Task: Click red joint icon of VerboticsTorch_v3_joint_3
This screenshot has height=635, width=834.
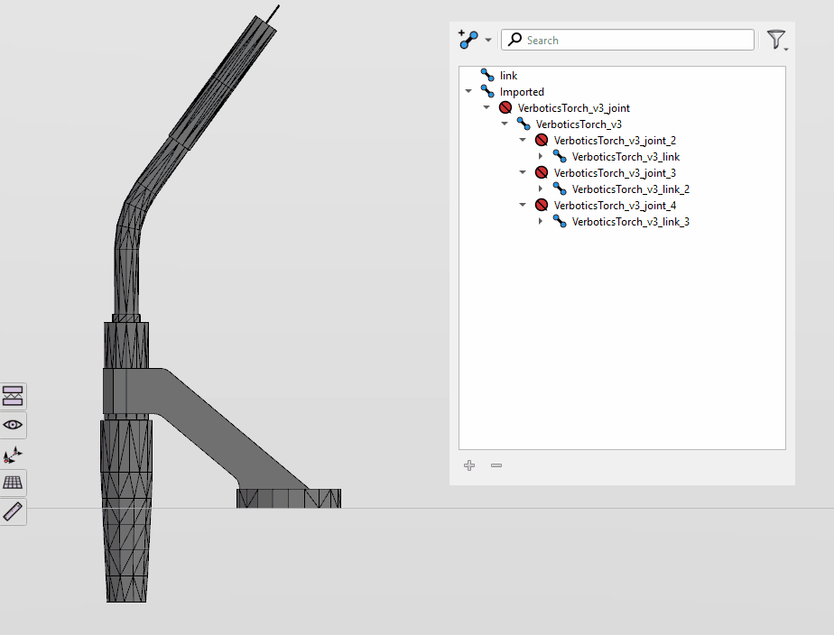Action: [542, 172]
